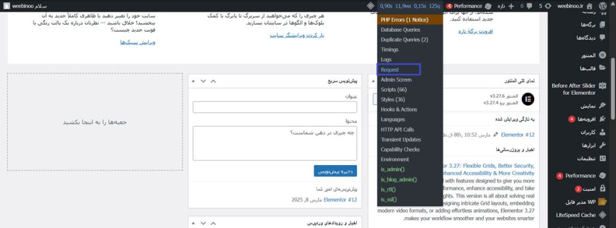
Task: Open Query Monitor stats 0,90s 11,9MB dropdown
Action: (410, 6)
